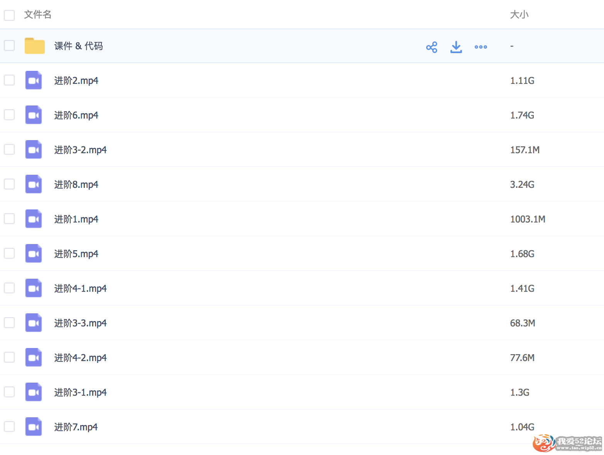
Task: Click video icon of 进阶1.mp4
Action: pos(34,219)
